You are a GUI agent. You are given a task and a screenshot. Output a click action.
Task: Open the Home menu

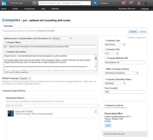4,9
